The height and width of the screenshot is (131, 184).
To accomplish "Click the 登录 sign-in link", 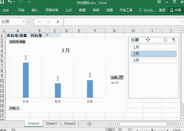I will [x=162, y=10].
